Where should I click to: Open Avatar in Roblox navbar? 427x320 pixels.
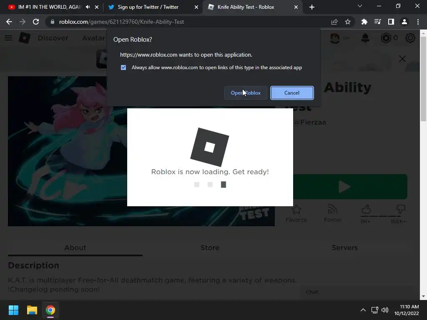(x=93, y=38)
